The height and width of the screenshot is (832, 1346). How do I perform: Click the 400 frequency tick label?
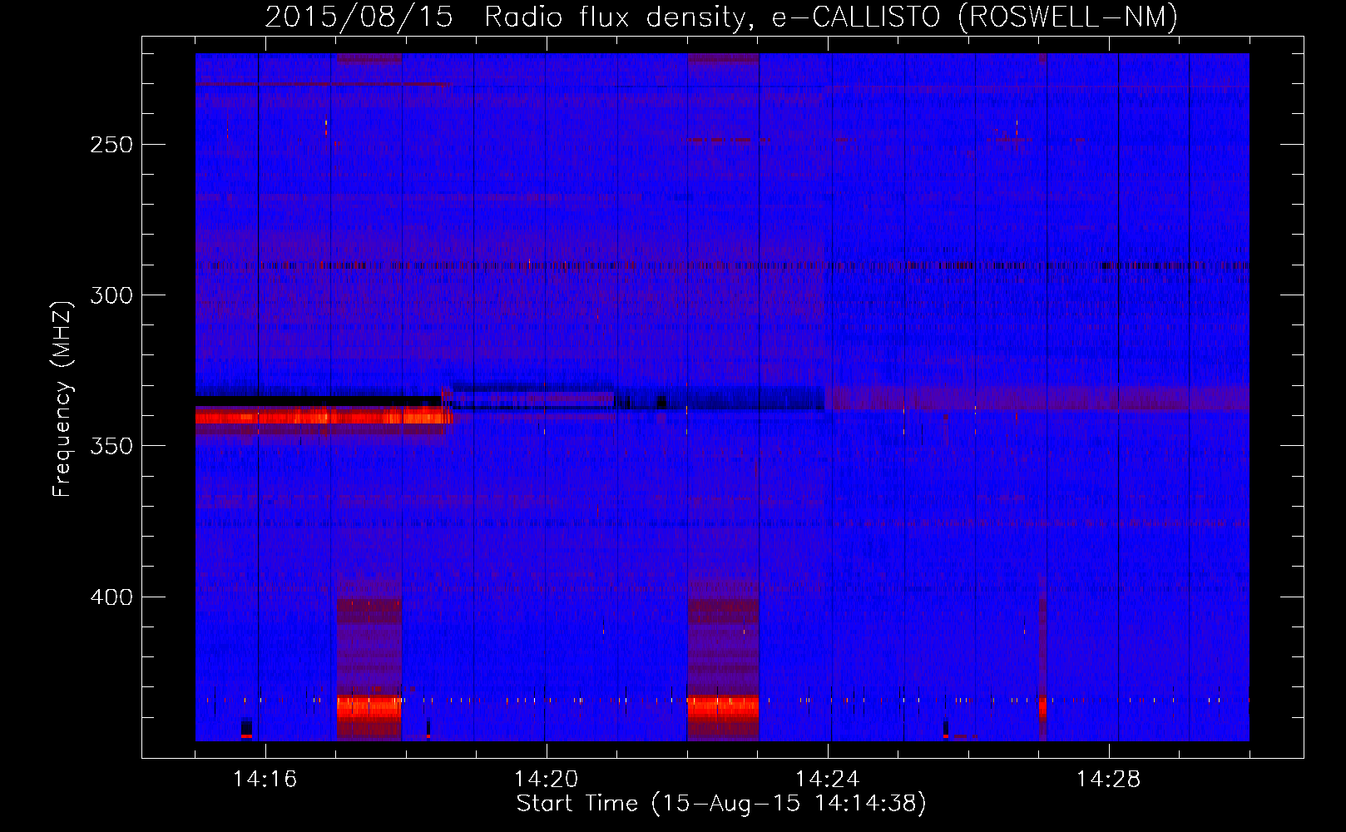111,597
